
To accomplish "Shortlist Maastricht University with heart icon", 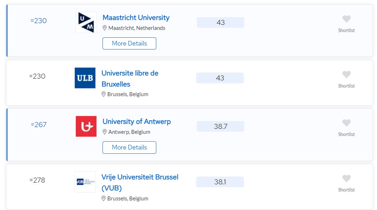I will 346,19.
